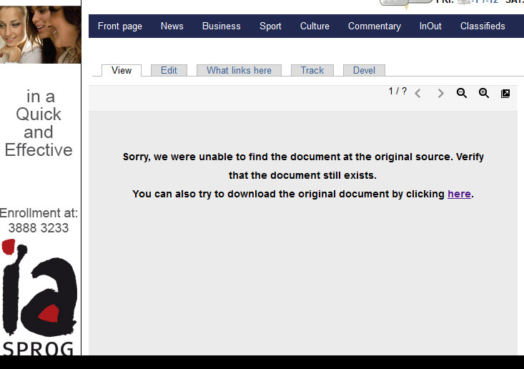This screenshot has height=369, width=524.
Task: Click the previous page arrow in viewer
Action: (x=418, y=93)
